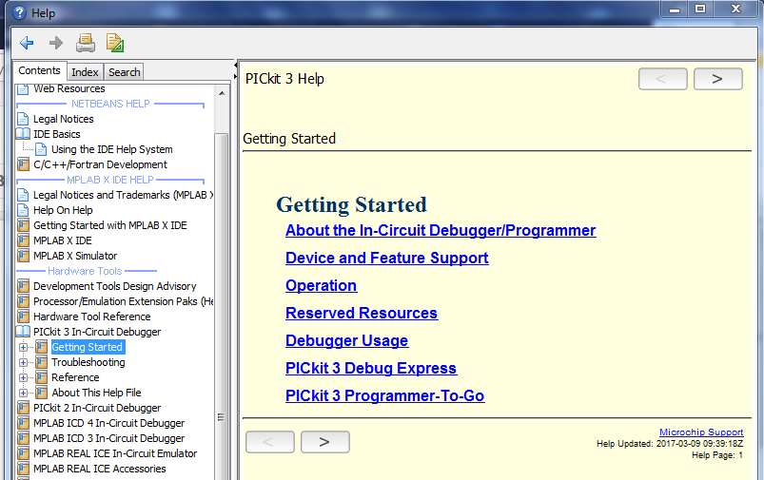The height and width of the screenshot is (480, 764).
Task: Print the current help page
Action: (x=86, y=43)
